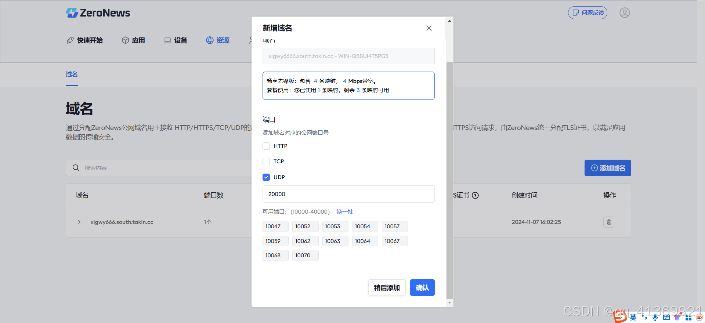Select the 域名 tab

pos(72,75)
